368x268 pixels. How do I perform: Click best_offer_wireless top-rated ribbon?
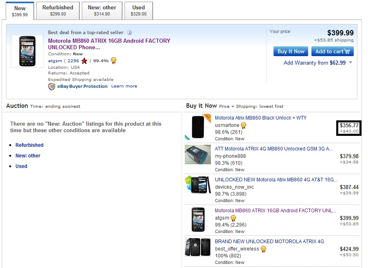263,249
